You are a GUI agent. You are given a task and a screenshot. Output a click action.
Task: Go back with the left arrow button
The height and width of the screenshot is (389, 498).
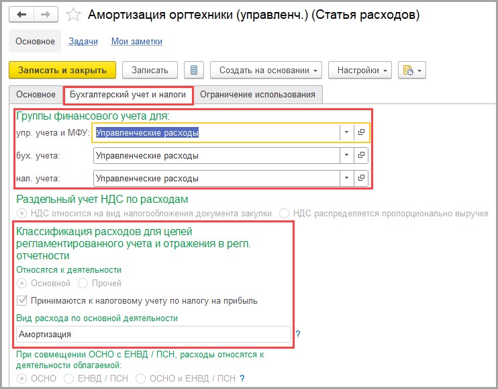point(21,15)
